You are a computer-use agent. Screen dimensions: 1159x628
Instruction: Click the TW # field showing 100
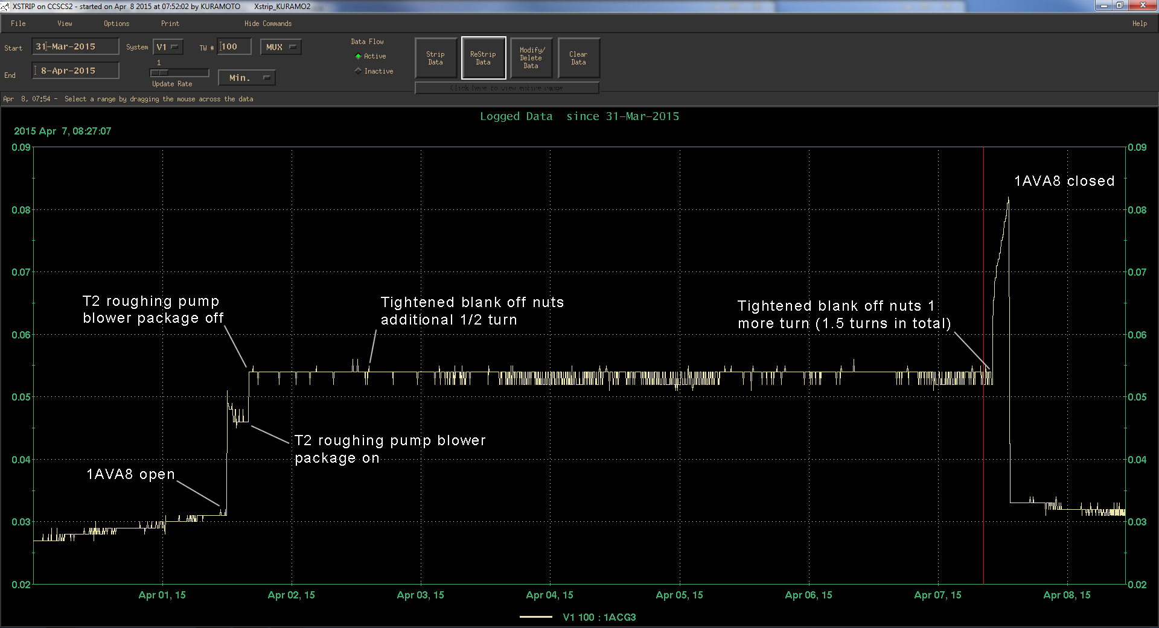[x=234, y=46]
